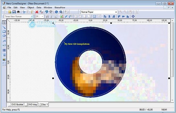Open the font size 24 dropdown
Viewport: 176px width, 113px height.
coord(42,16)
